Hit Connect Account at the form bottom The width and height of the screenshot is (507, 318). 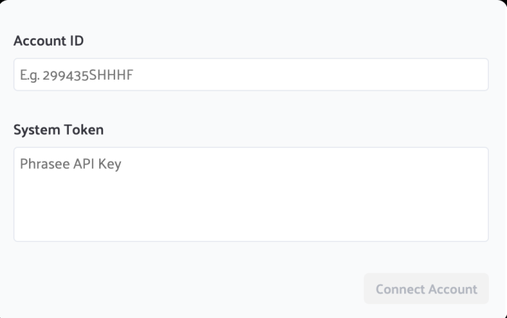tap(426, 289)
